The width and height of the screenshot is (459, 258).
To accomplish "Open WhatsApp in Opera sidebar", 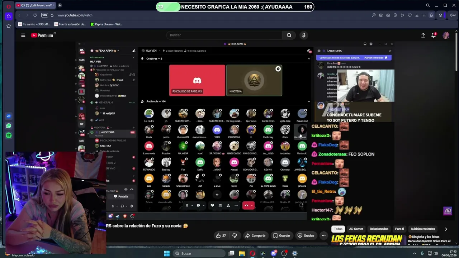I will (x=9, y=126).
